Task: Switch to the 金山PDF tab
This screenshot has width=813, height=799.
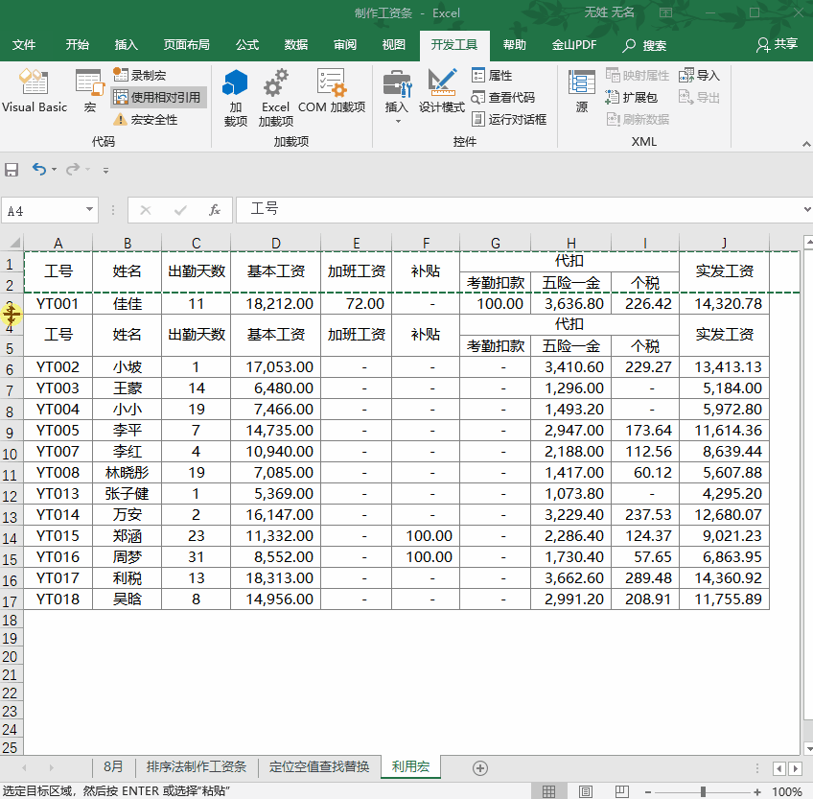Action: pos(574,45)
